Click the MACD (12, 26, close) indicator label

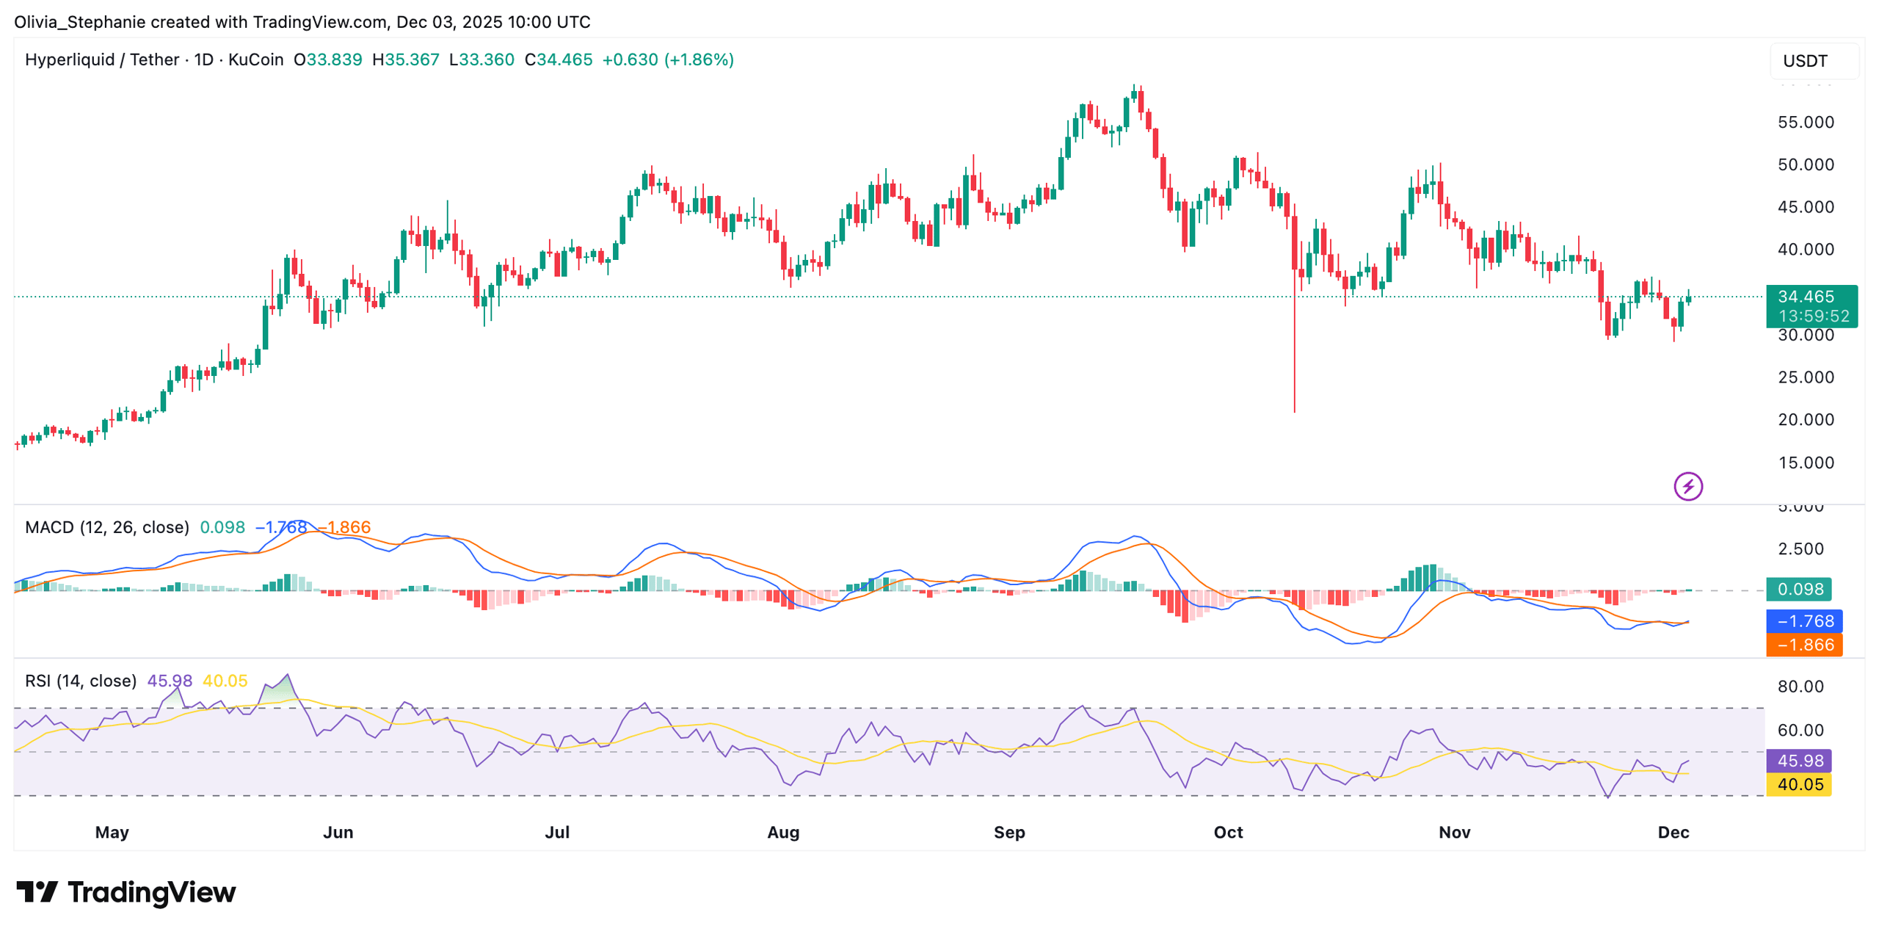pyautogui.click(x=107, y=526)
